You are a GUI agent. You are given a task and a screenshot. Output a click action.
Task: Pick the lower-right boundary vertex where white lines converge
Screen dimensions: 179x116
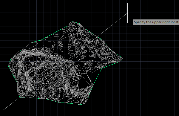point(93,84)
